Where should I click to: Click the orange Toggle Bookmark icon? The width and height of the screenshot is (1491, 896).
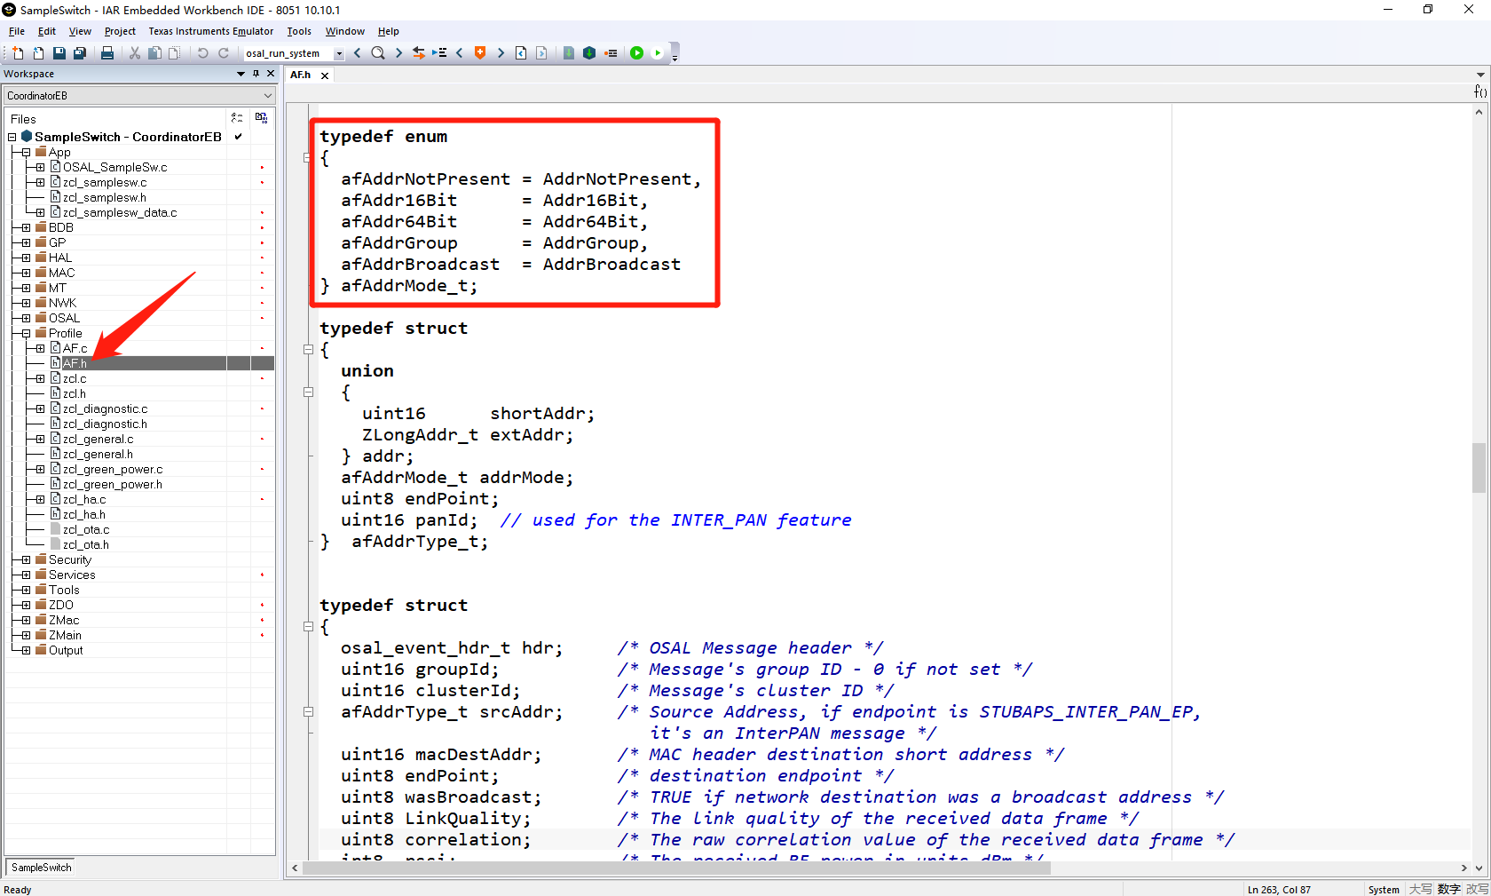tap(480, 53)
